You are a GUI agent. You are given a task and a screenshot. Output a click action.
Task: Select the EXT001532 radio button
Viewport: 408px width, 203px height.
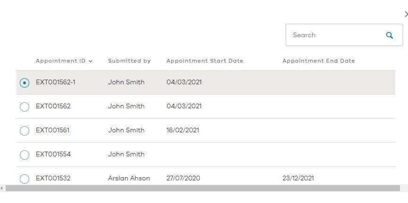[25, 179]
